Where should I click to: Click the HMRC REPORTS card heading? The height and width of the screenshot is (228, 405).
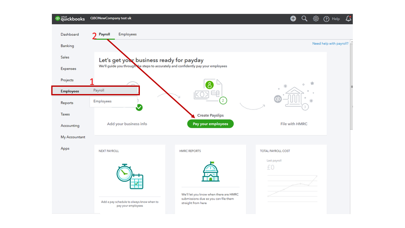tap(190, 151)
